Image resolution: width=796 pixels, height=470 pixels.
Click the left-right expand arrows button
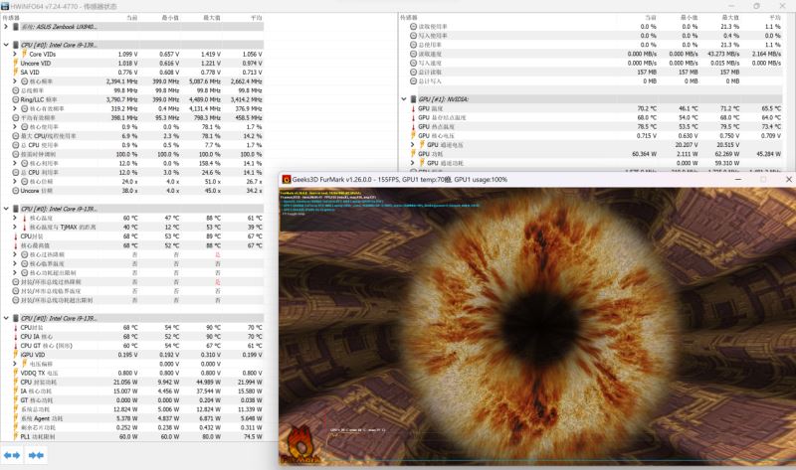(12, 455)
